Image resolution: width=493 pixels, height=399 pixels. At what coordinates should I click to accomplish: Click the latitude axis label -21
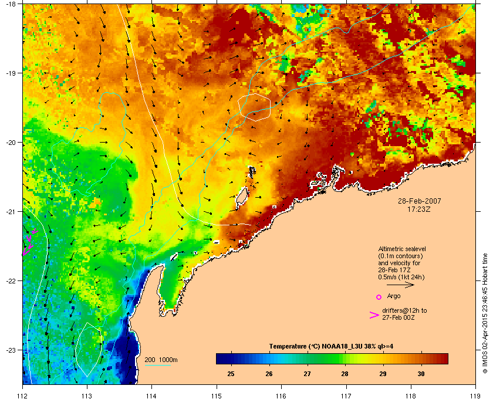pyautogui.click(x=11, y=211)
